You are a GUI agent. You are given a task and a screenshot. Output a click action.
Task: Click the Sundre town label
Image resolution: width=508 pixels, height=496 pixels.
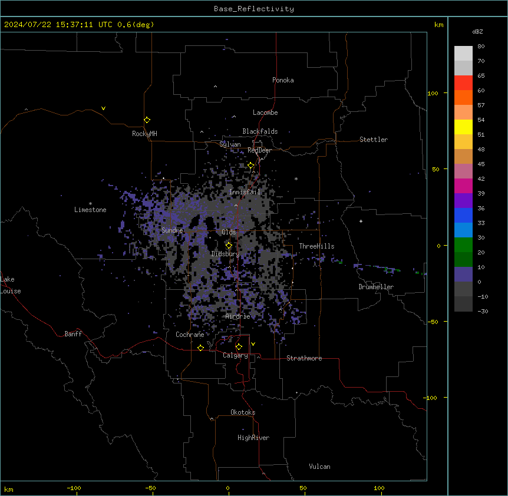point(172,230)
